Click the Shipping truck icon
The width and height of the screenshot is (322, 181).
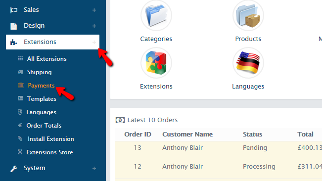(20, 72)
